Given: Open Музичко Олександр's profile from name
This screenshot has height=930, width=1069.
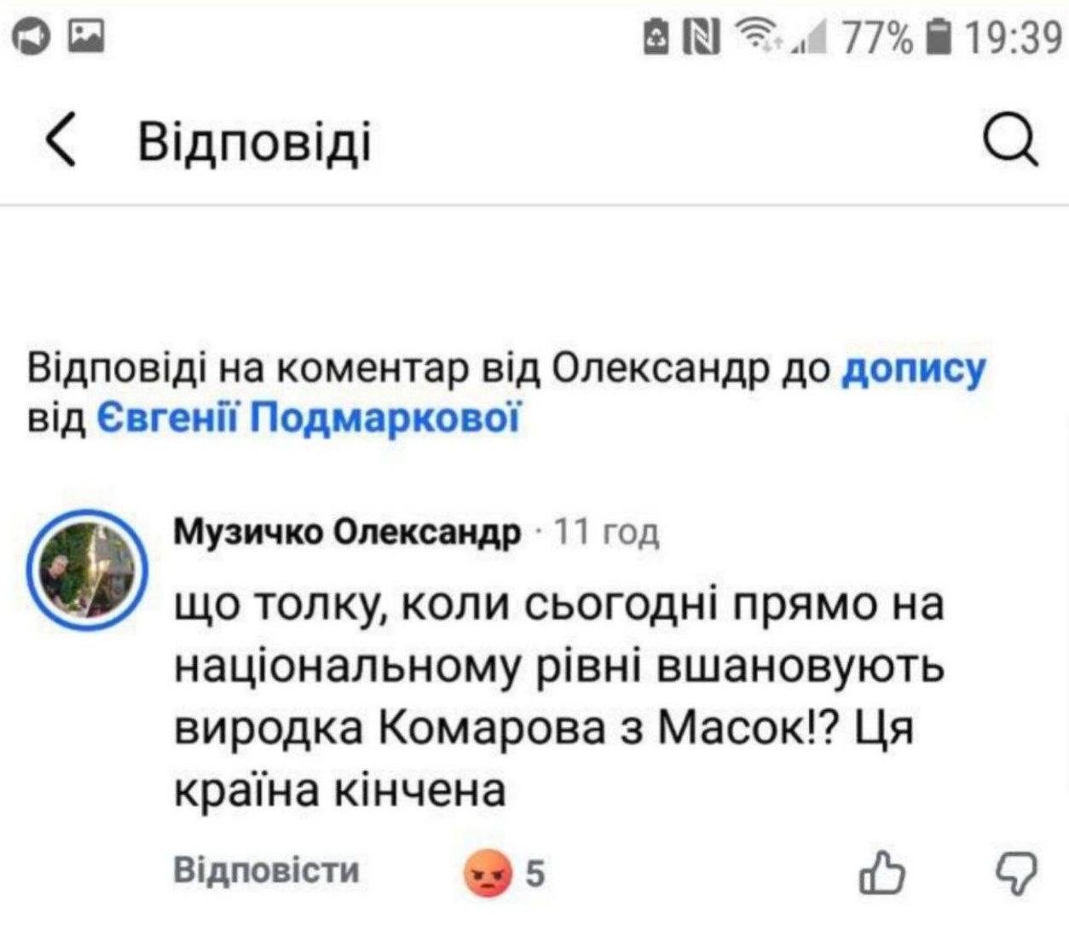Looking at the screenshot, I should [x=347, y=534].
